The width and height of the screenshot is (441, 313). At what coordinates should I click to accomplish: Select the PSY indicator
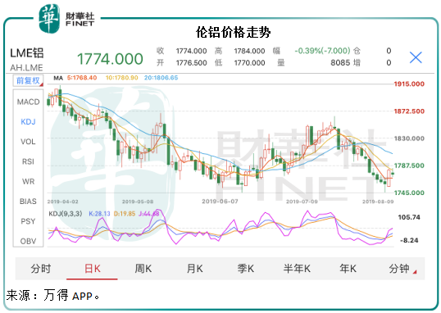pyautogui.click(x=28, y=221)
